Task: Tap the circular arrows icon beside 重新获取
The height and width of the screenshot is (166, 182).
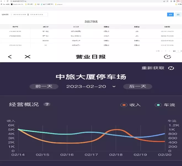Action: 171,68
